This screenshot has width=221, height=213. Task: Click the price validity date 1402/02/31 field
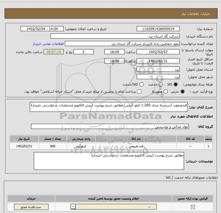pyautogui.click(x=158, y=61)
